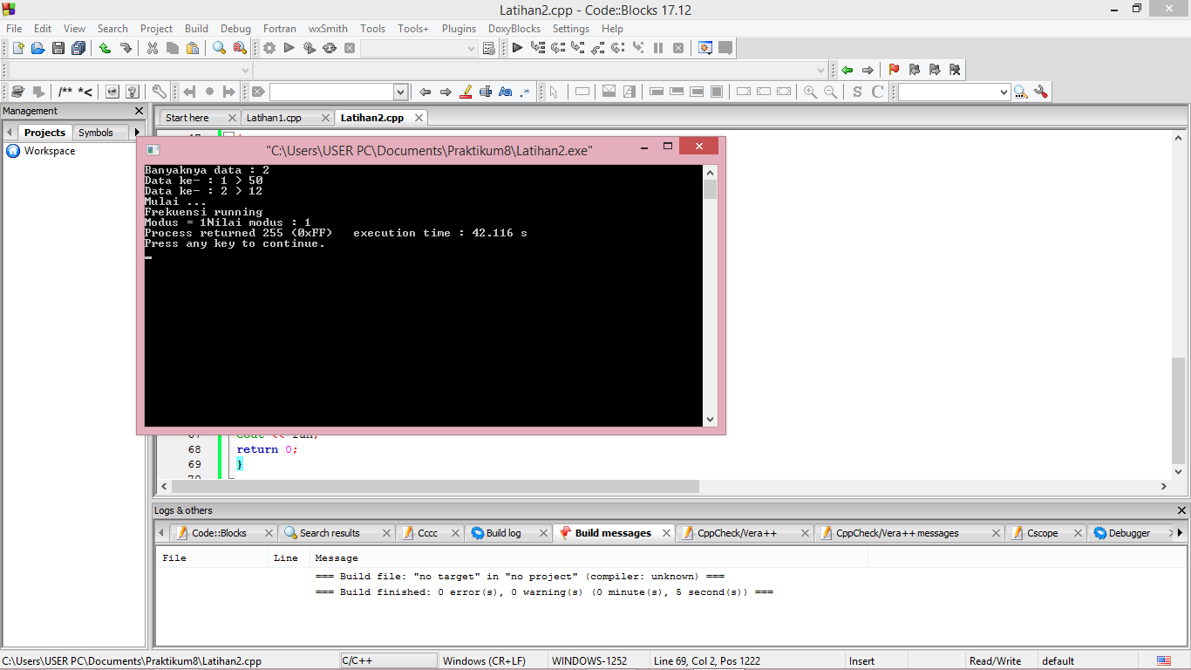Open the debugging windows dropdown icon
The image size is (1191, 670).
click(x=705, y=49)
